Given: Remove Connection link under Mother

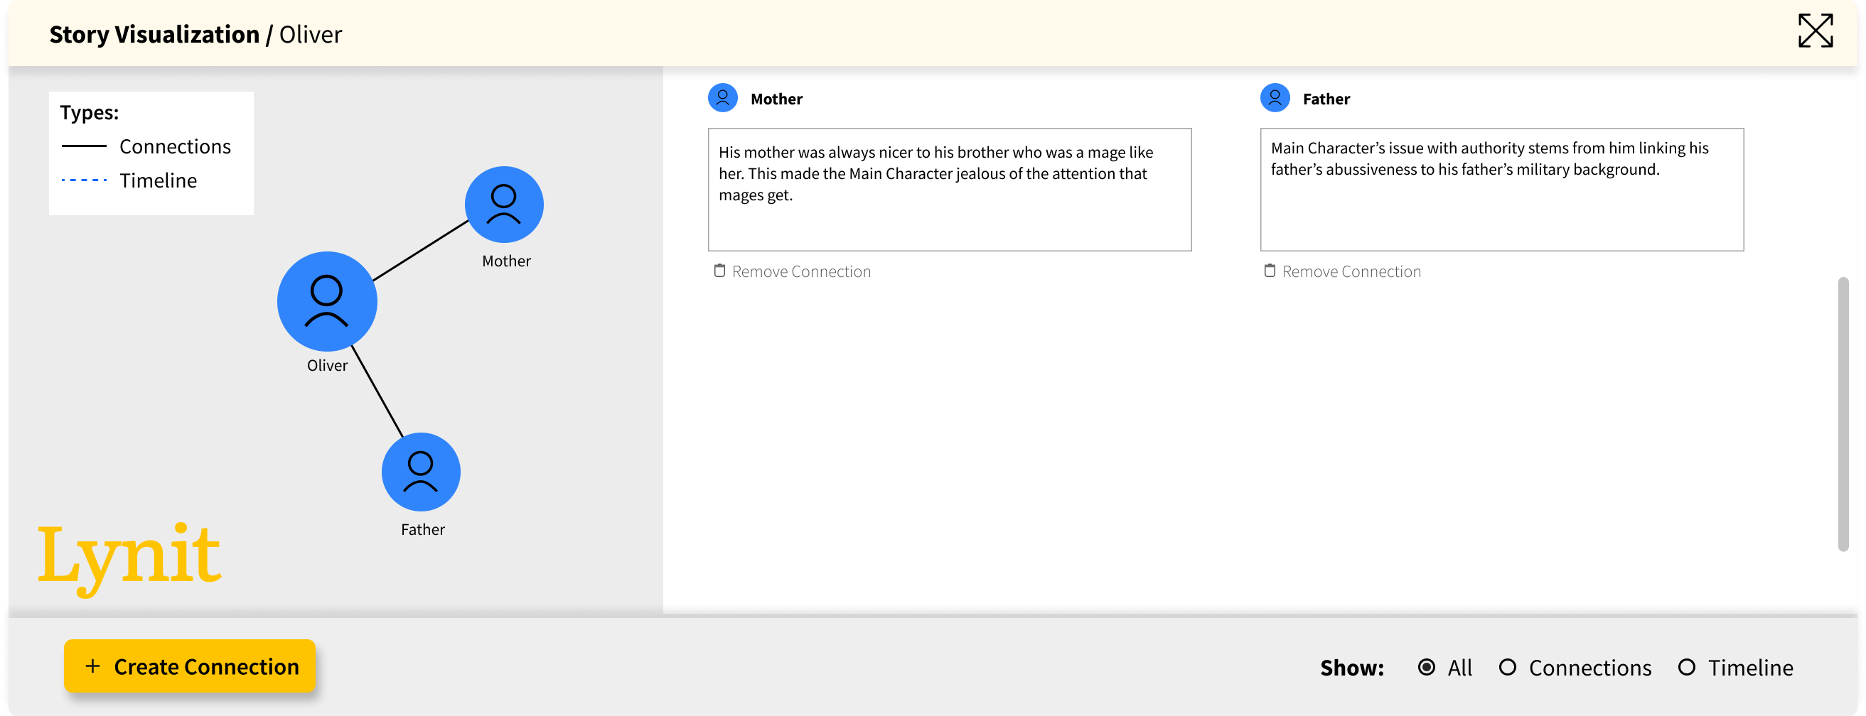Looking at the screenshot, I should [801, 271].
